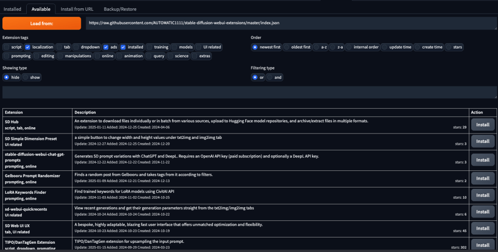
Task: Select update time ordering
Action: [385, 47]
